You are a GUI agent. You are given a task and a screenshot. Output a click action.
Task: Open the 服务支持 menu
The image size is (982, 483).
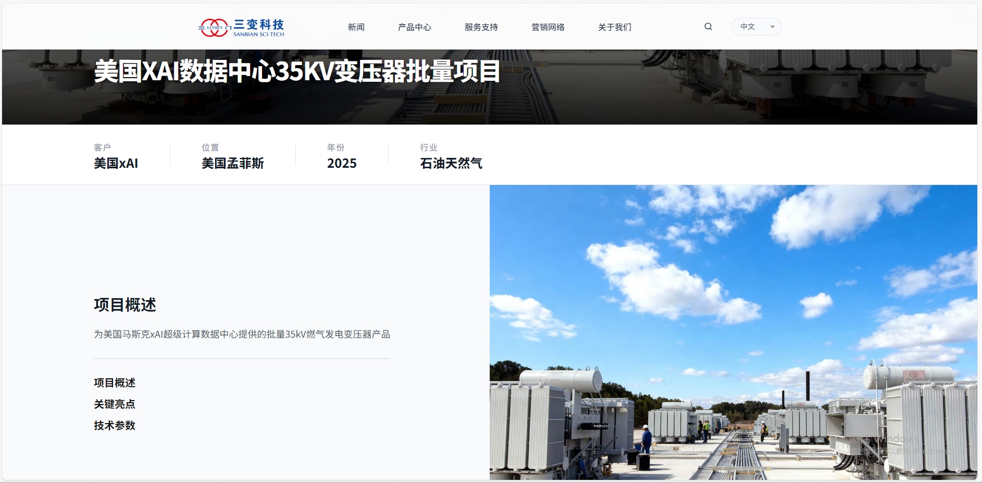click(x=481, y=27)
